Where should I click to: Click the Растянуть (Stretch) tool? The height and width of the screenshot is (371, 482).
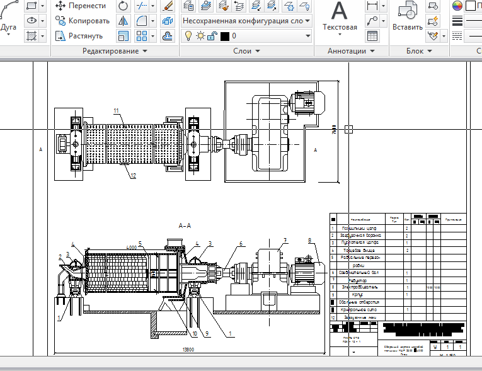tap(79, 36)
